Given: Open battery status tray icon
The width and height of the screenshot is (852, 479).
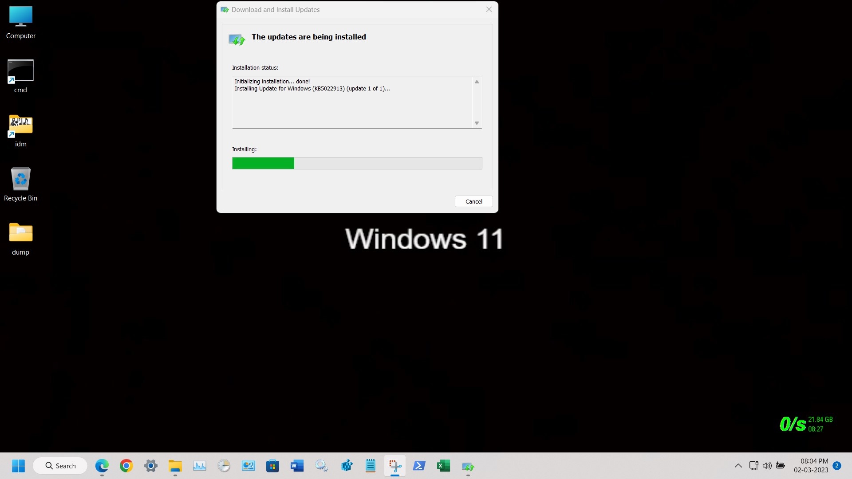Looking at the screenshot, I should [x=781, y=466].
